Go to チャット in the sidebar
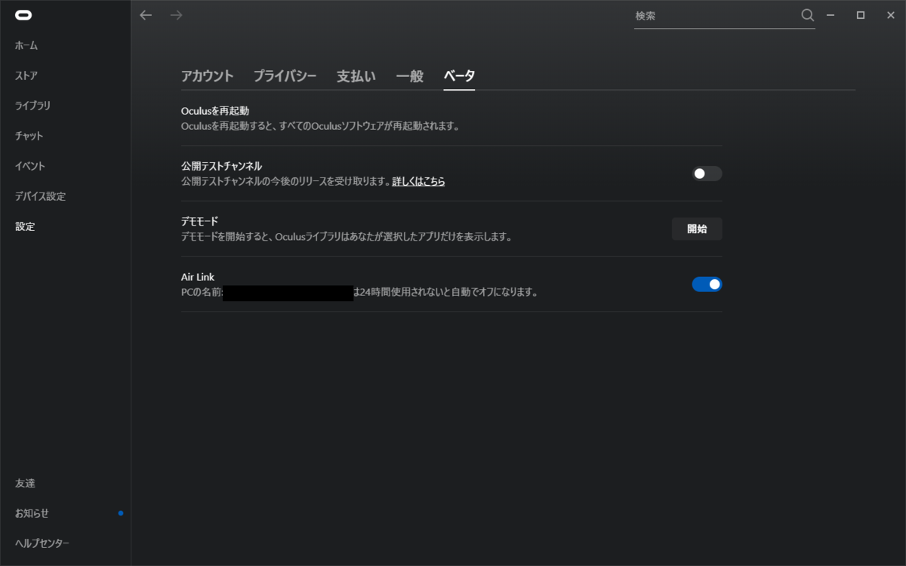906x566 pixels. coord(29,136)
